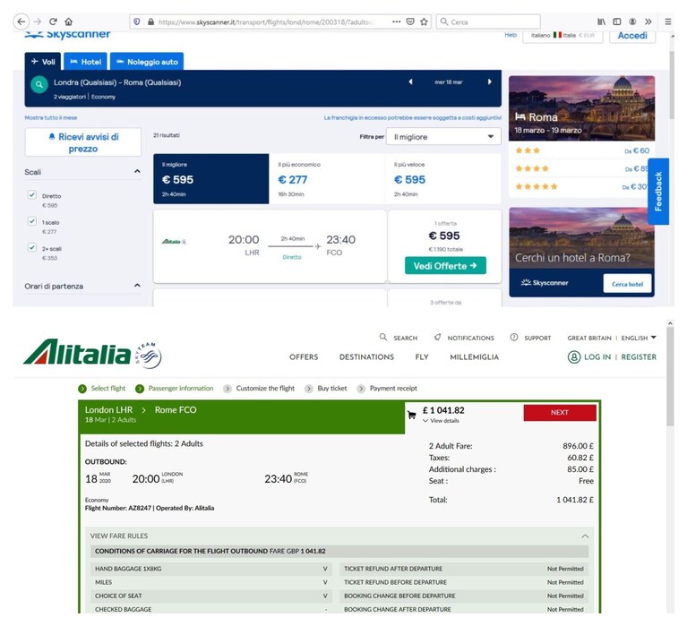Open the English language dropdown

(x=639, y=338)
